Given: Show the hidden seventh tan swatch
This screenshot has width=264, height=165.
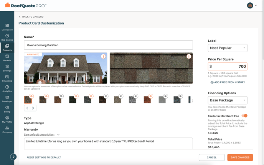Looking at the screenshot, I should click(121, 96).
